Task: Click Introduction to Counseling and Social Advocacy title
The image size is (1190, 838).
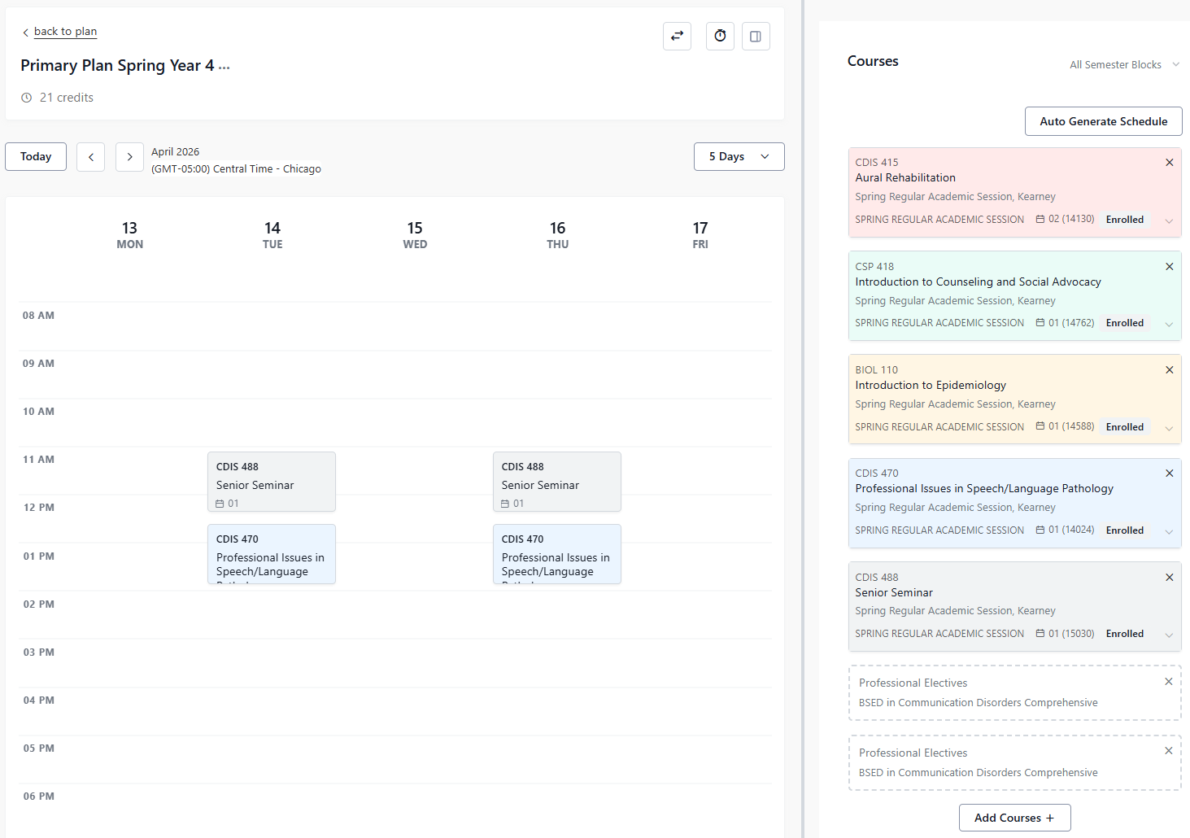Action: click(x=978, y=282)
